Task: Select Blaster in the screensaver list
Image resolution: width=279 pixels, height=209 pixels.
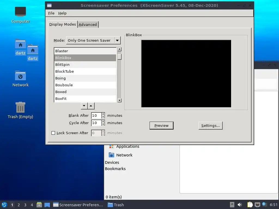Action: click(x=85, y=51)
